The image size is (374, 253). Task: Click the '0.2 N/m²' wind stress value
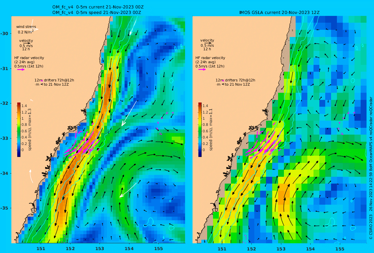(x=26, y=32)
